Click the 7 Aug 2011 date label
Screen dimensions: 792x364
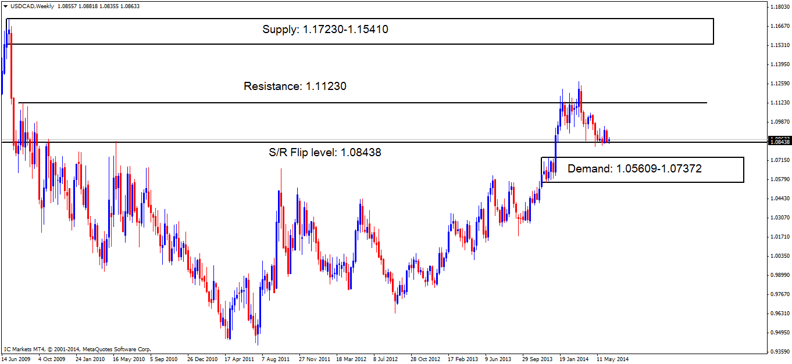pyautogui.click(x=276, y=359)
